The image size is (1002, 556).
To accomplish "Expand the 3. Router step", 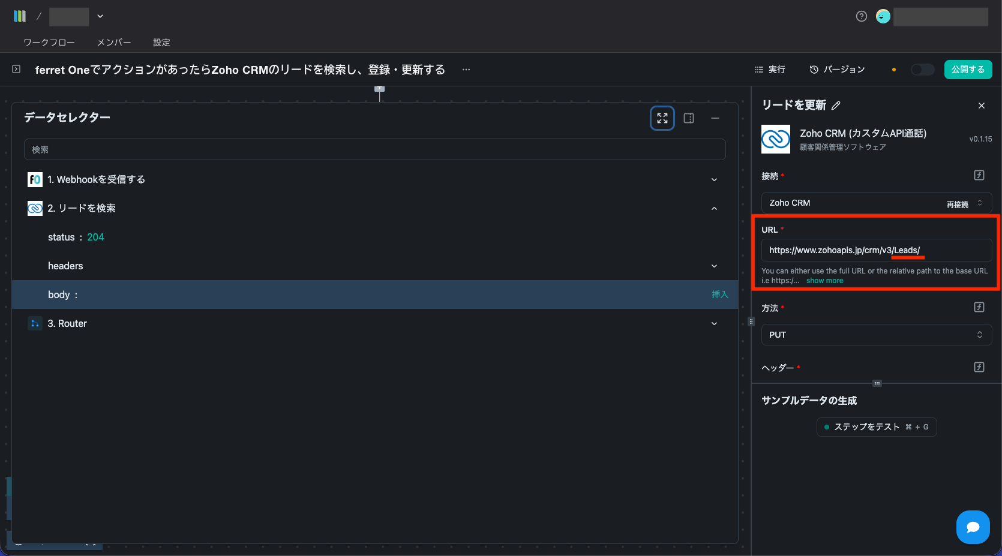I will (x=714, y=323).
